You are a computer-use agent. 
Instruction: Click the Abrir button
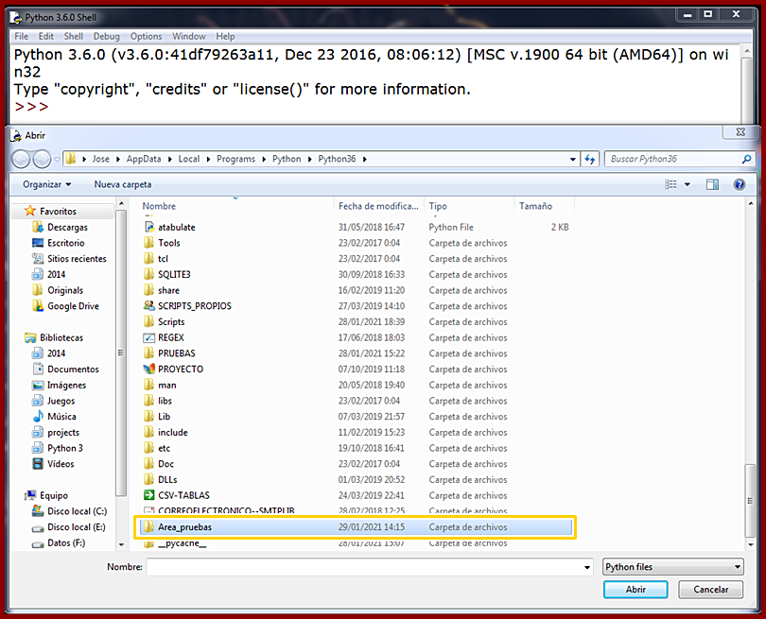pos(635,589)
